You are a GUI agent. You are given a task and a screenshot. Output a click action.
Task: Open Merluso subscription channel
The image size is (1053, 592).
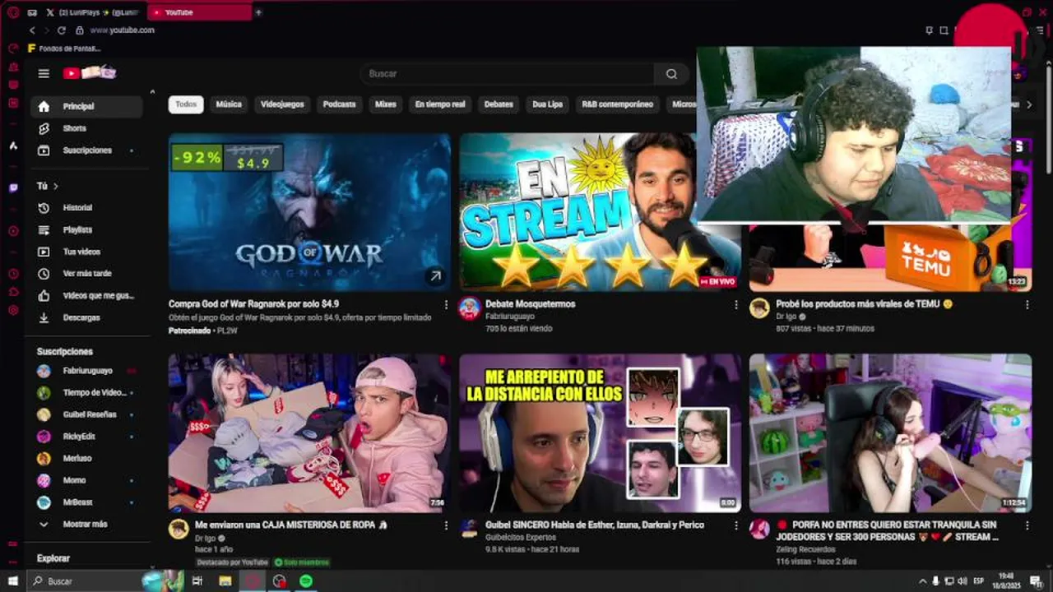coord(86,459)
